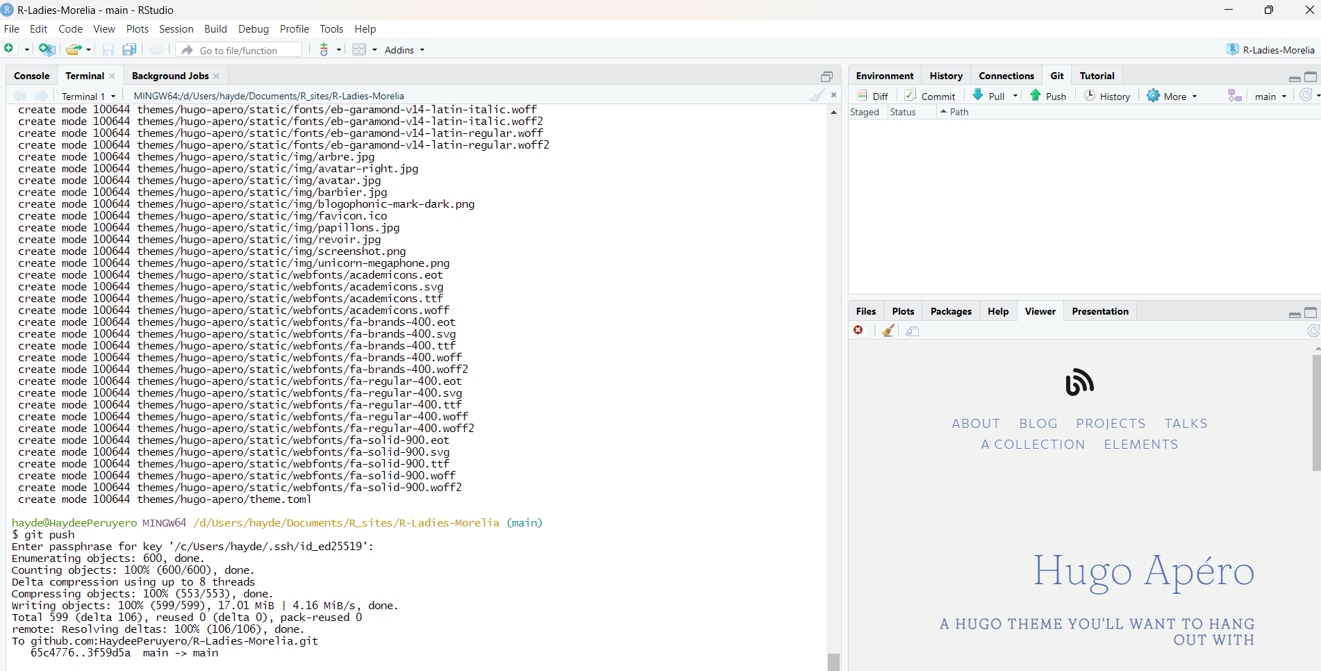Viewport: 1321px width, 671px height.
Task: Sort Git list by Status column
Action: coord(902,112)
